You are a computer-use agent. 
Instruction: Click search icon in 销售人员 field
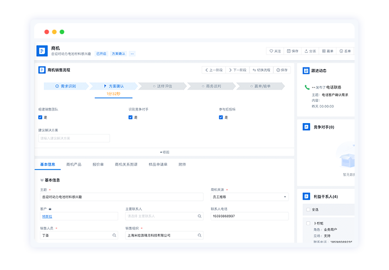114,235
